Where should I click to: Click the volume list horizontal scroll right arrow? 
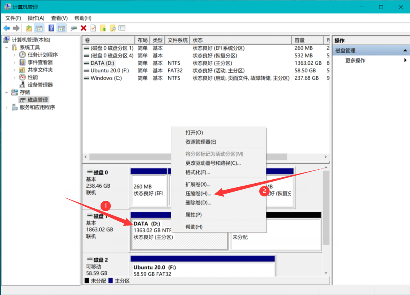coord(325,156)
